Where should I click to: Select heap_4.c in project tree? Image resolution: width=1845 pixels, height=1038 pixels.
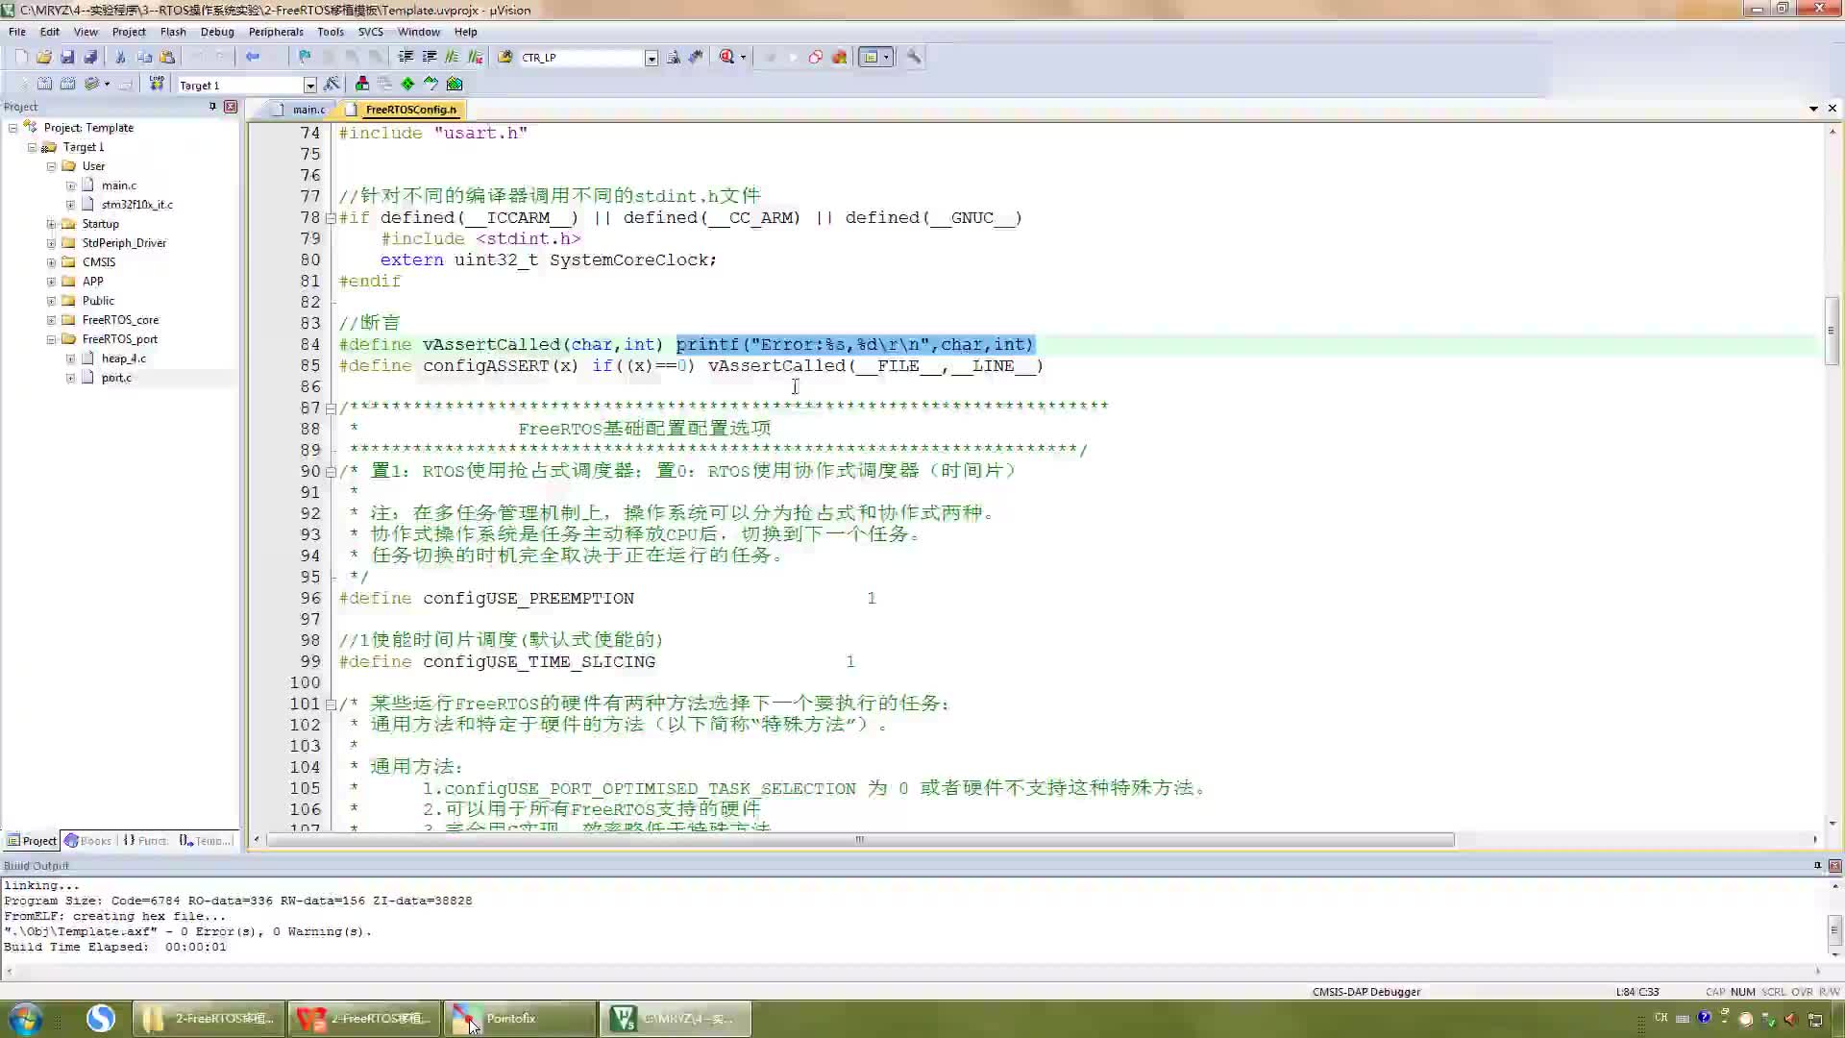click(122, 358)
